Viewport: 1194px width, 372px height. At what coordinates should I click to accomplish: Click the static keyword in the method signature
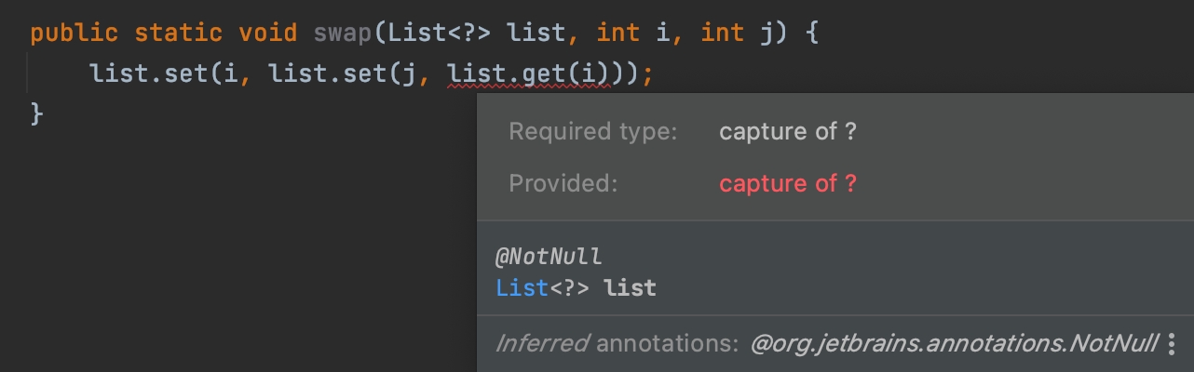179,34
